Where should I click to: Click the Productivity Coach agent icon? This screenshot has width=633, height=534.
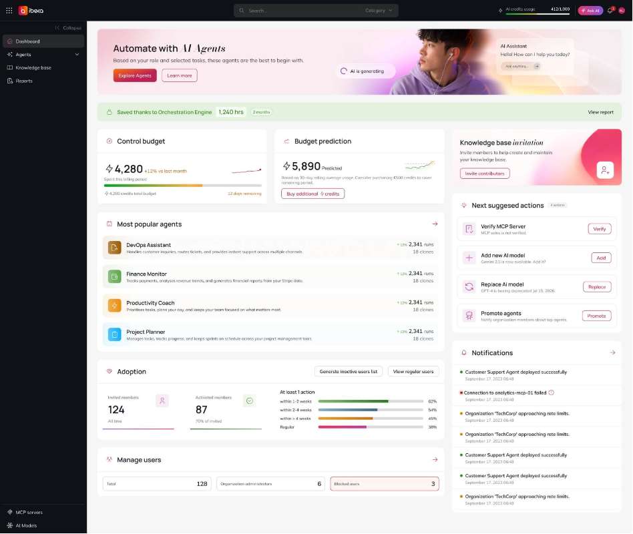[x=115, y=306]
